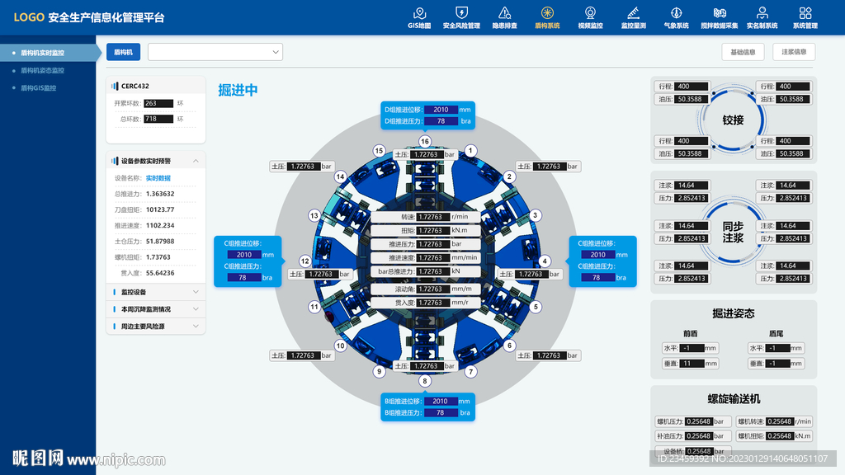Click the 螺机扭矩 value field
This screenshot has width=845, height=475.
point(780,436)
